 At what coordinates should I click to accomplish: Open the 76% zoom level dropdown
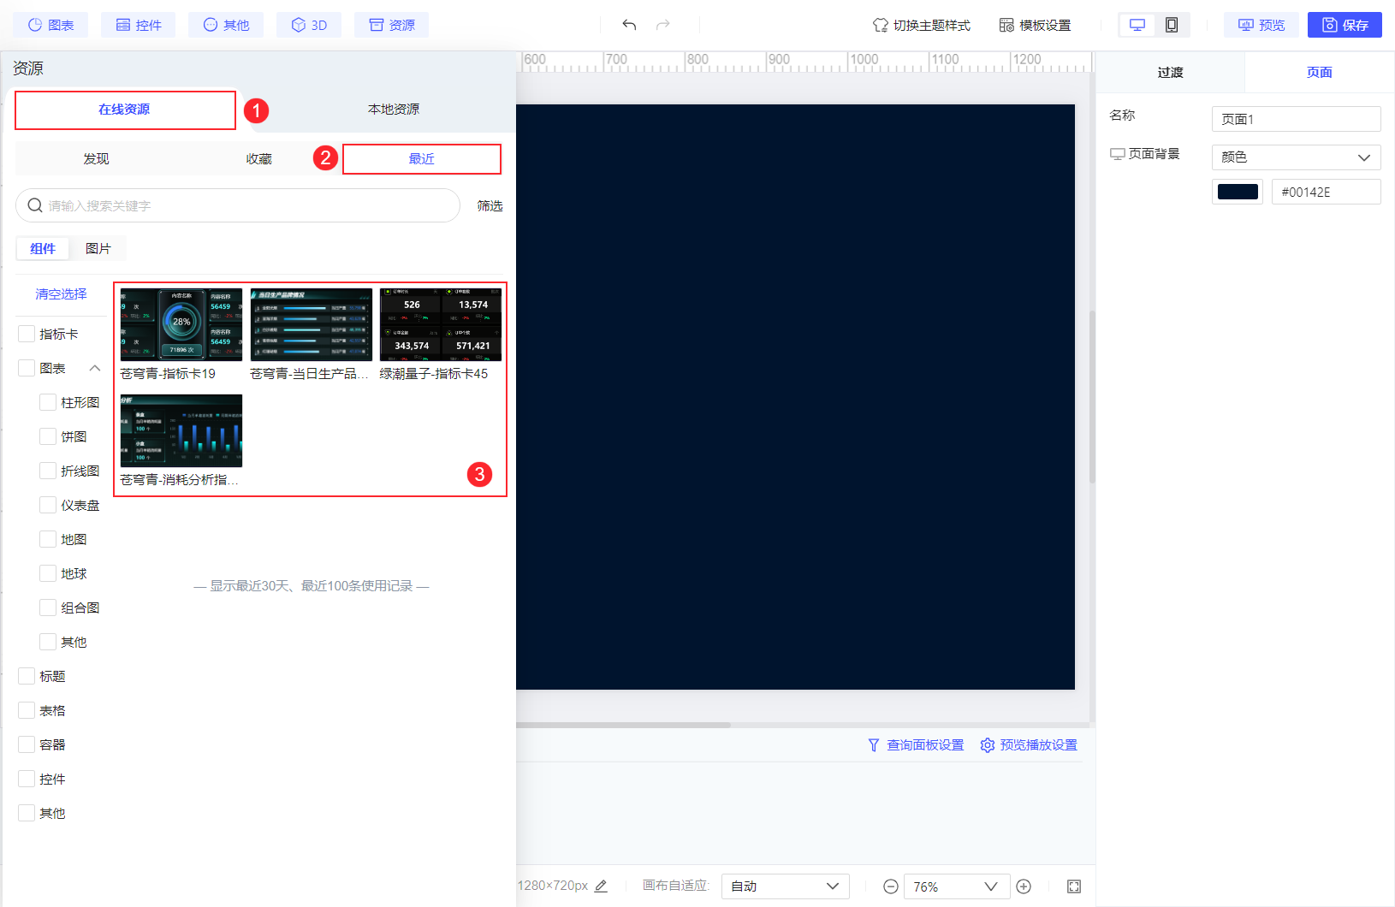[956, 886]
